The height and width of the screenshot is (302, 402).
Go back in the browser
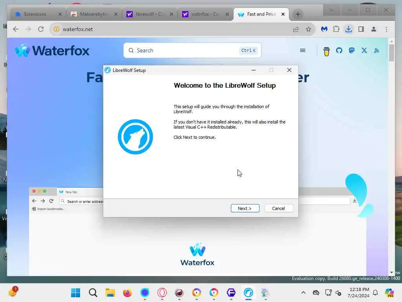pos(16,29)
